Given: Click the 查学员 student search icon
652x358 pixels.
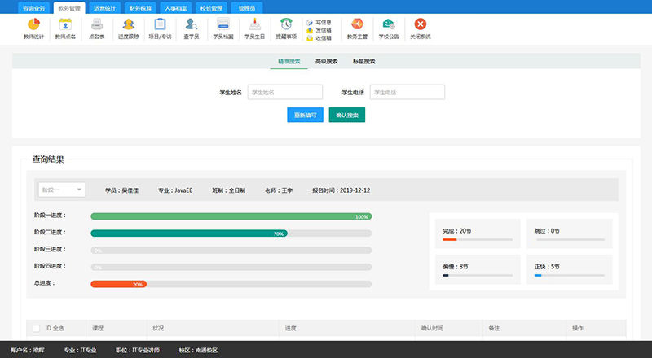Looking at the screenshot, I should [x=191, y=24].
